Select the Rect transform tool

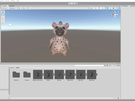3,21
